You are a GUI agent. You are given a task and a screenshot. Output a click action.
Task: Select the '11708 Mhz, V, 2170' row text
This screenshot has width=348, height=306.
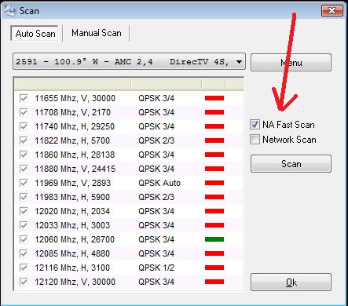(72, 112)
